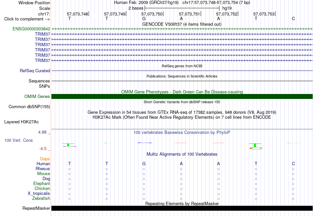Click the black RepeatMasker bar
The width and height of the screenshot is (313, 216).
(182, 208)
